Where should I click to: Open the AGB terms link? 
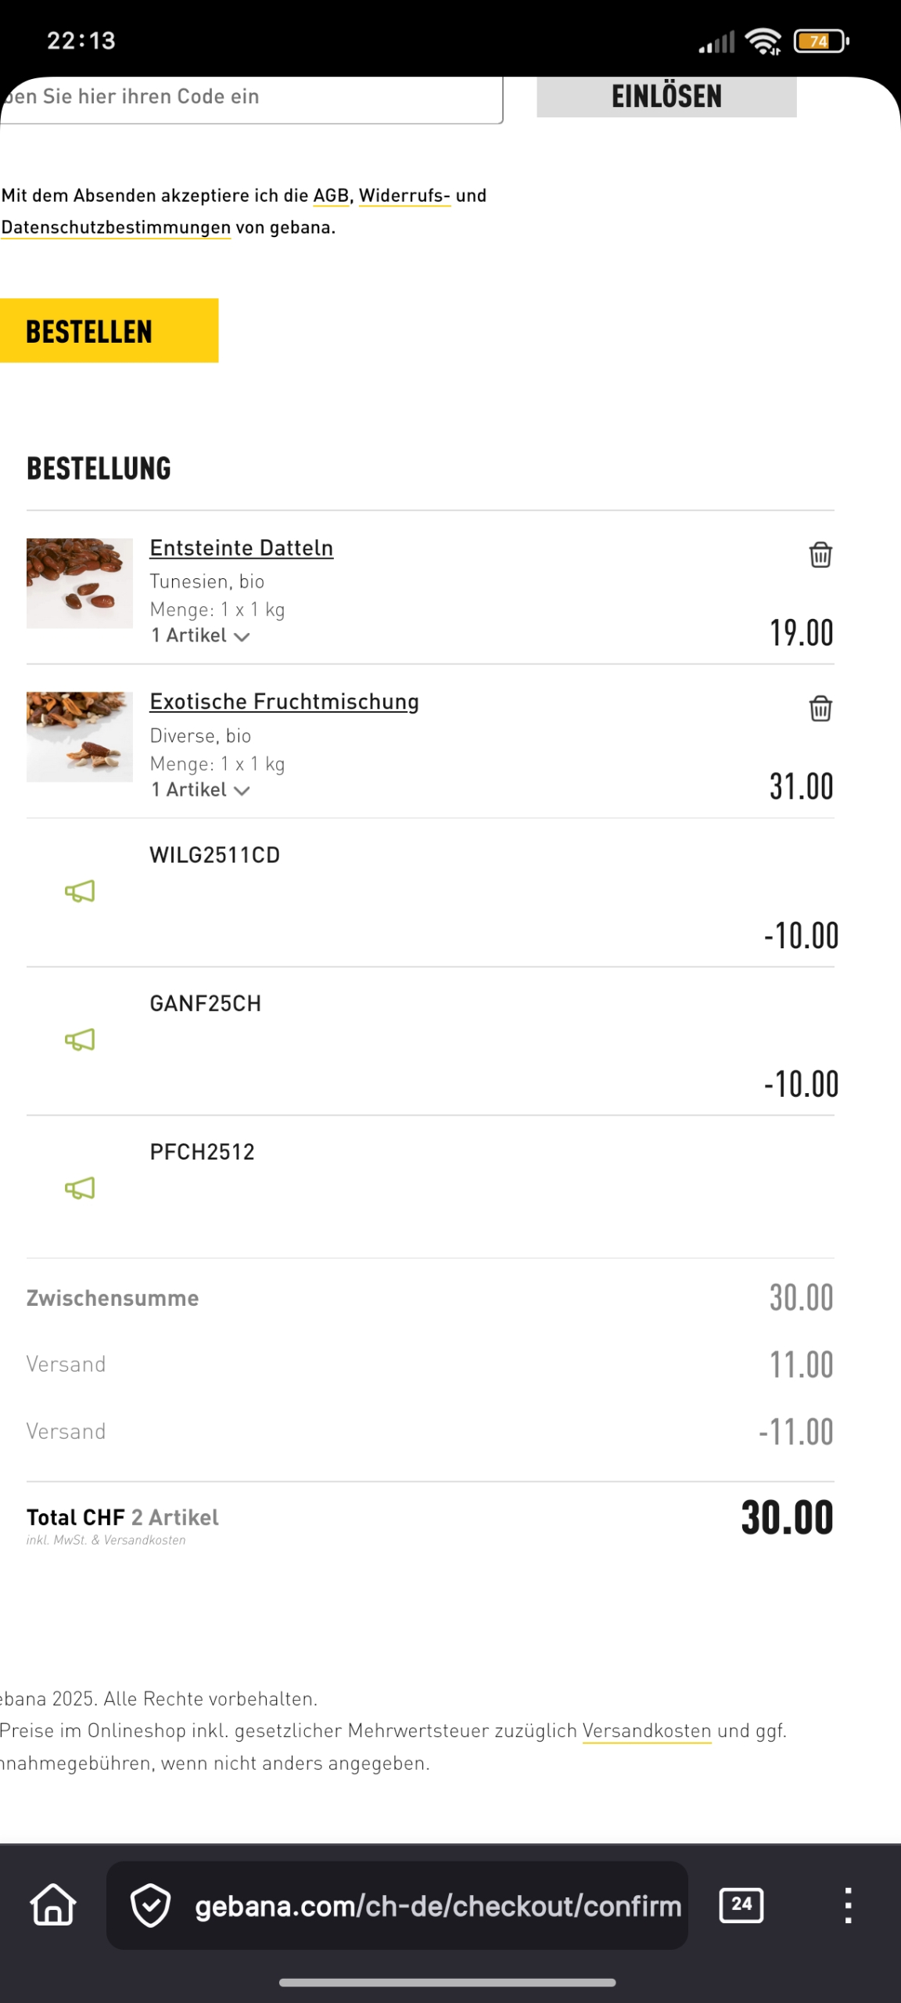point(331,196)
